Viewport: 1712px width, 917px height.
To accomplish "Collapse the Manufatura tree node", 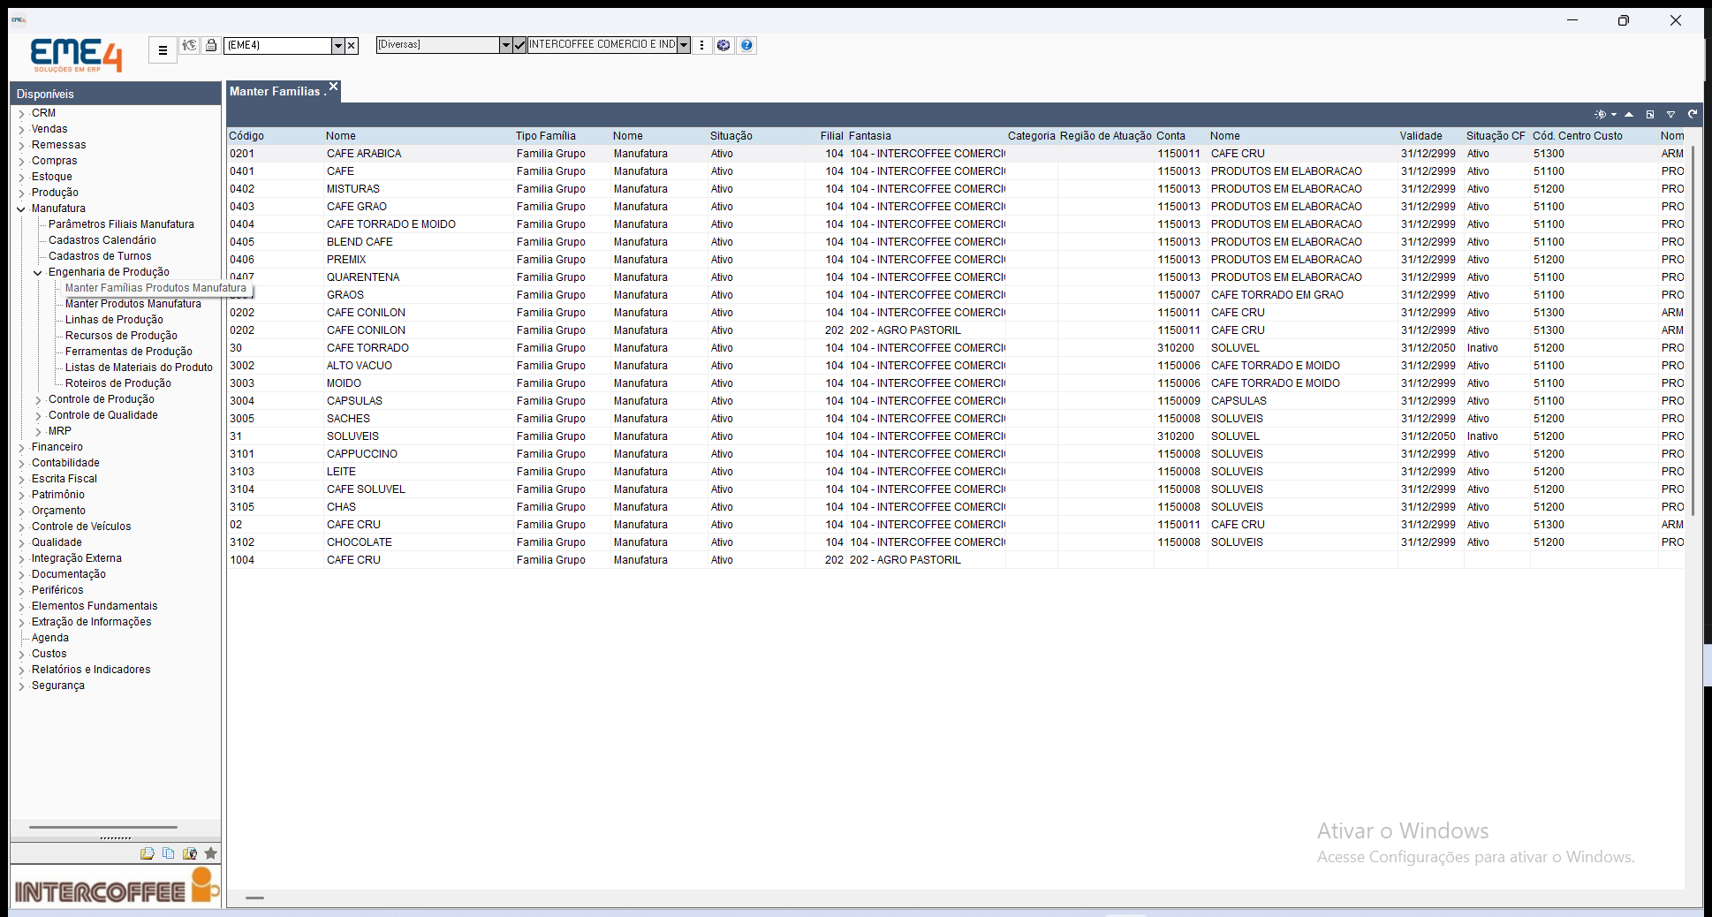I will (x=21, y=209).
